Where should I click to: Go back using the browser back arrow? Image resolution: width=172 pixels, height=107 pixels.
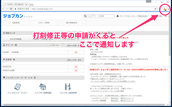(x=3, y=9)
